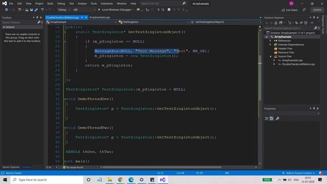Click the Undo arrow icon
327x184 pixels.
[42, 10]
